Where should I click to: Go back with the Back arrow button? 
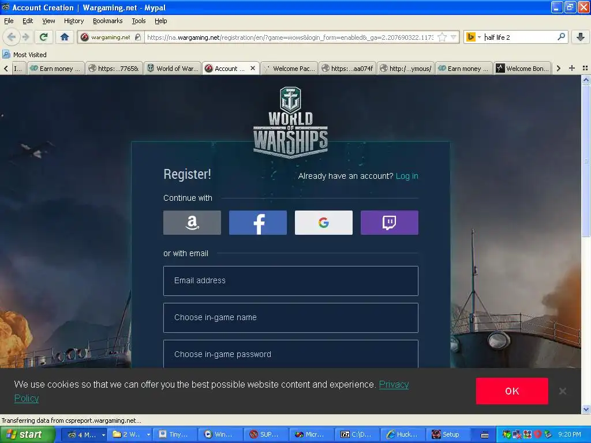[x=12, y=37]
